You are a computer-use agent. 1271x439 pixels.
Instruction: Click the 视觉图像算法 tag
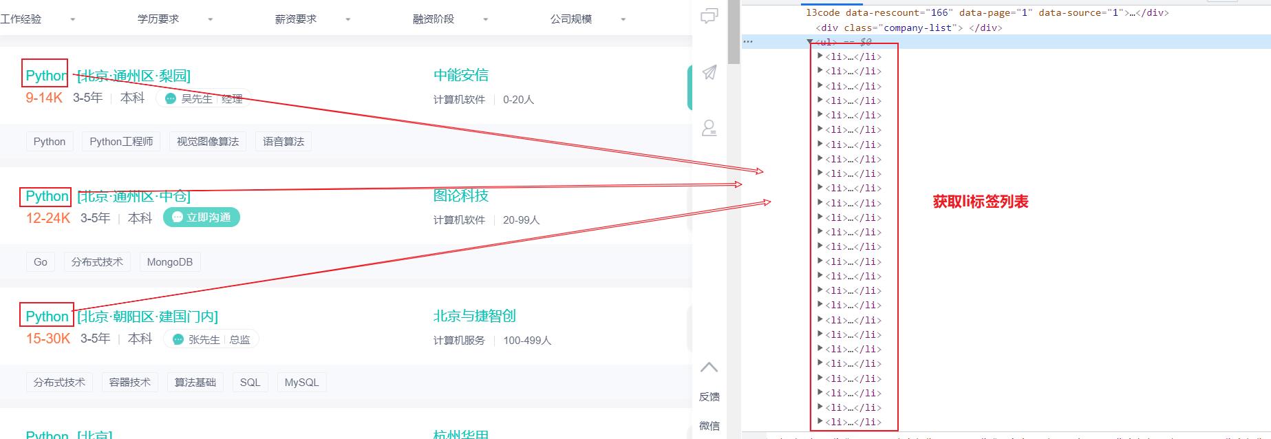click(208, 142)
